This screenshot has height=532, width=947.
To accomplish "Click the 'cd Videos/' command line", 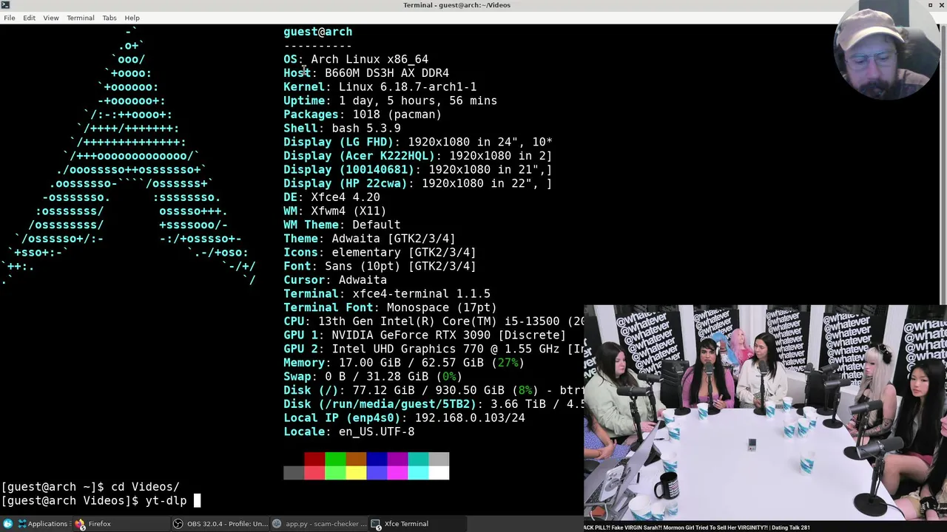I will pyautogui.click(x=90, y=487).
